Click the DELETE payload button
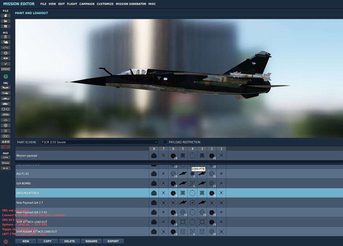 (70, 241)
